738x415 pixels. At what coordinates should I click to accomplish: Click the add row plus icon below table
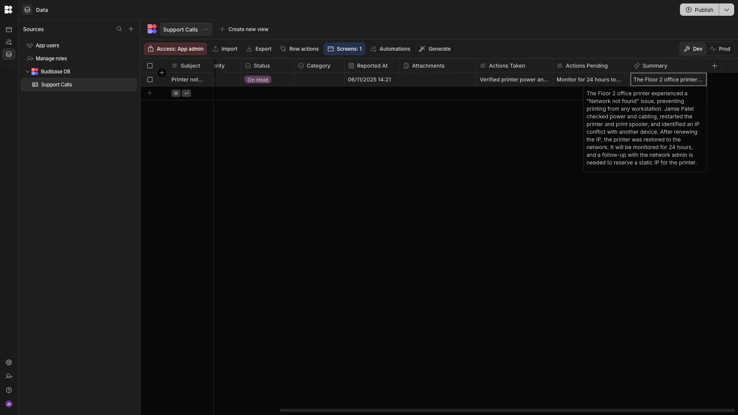150,93
